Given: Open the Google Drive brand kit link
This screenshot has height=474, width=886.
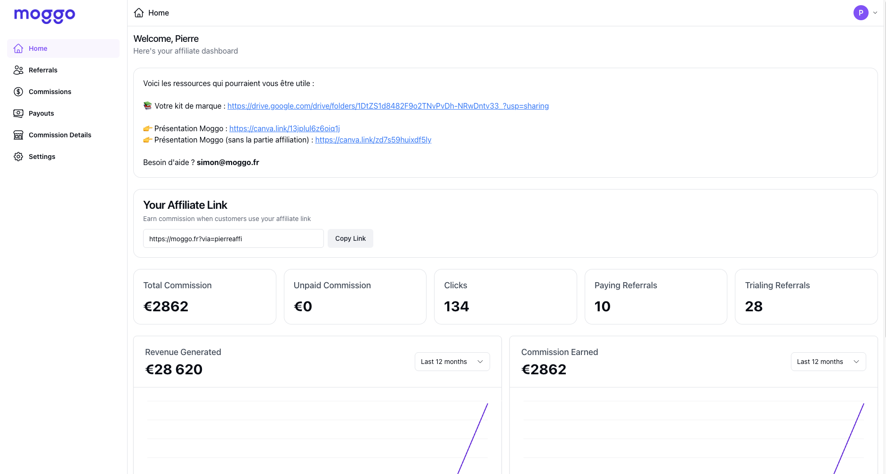Looking at the screenshot, I should click(x=388, y=106).
